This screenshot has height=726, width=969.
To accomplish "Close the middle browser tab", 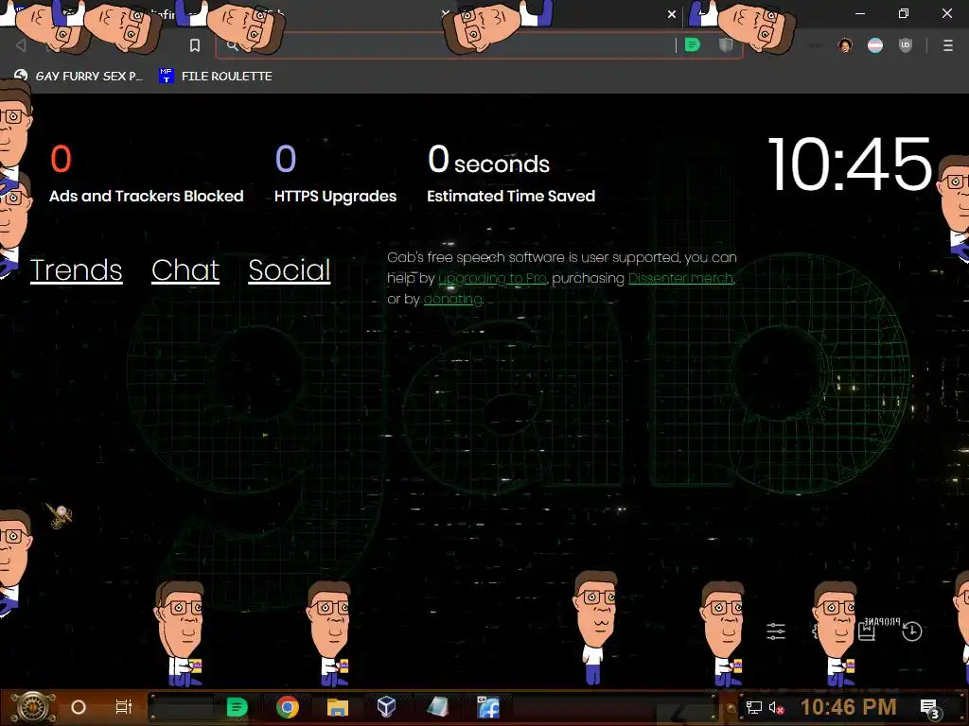I will (x=446, y=13).
